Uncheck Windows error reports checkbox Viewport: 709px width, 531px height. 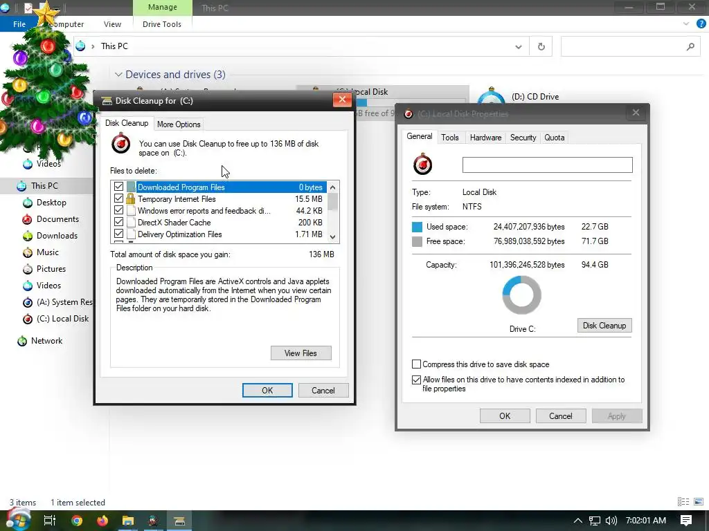coord(119,210)
